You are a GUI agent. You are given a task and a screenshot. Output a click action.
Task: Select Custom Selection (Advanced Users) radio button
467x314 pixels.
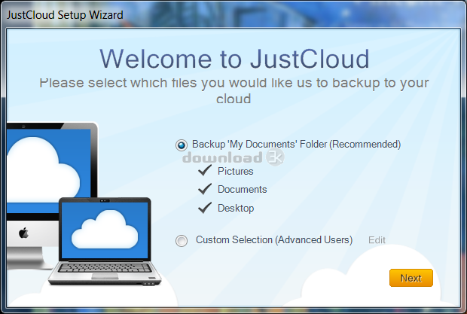182,241
